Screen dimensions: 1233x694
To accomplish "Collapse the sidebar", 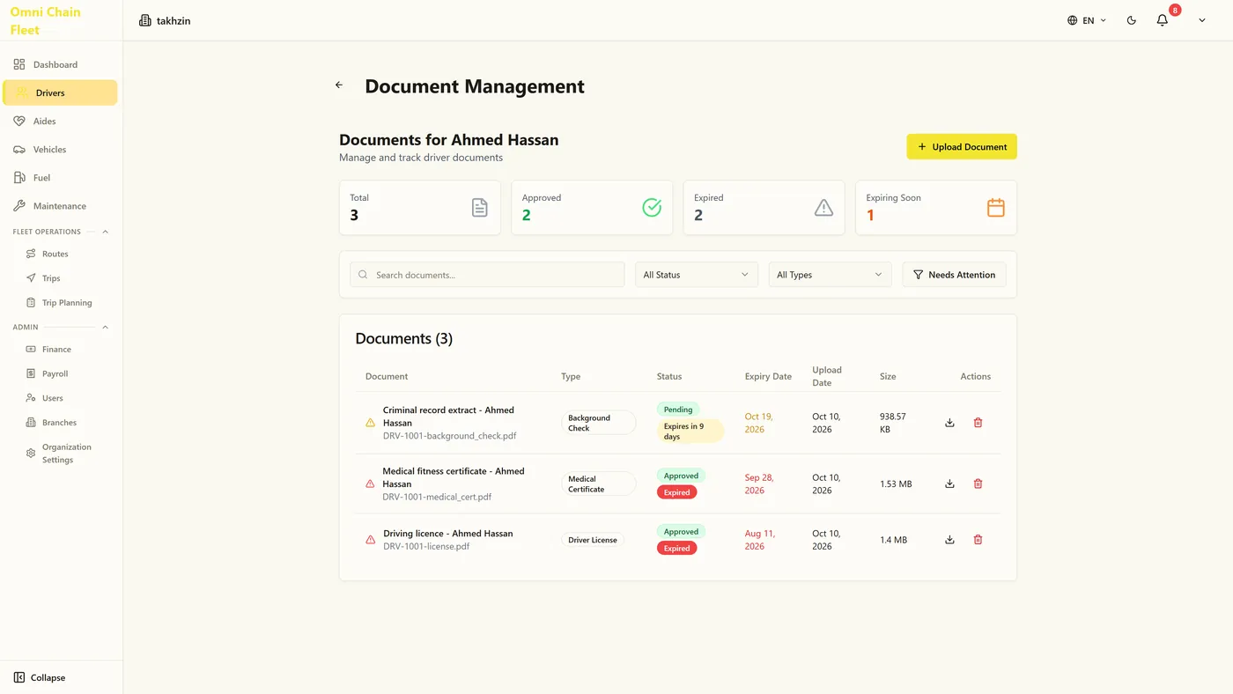I will [41, 677].
